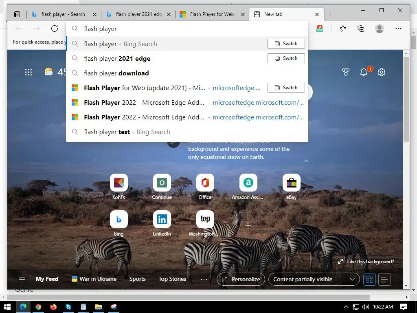
Task: Open the Collections icon
Action: point(361,29)
